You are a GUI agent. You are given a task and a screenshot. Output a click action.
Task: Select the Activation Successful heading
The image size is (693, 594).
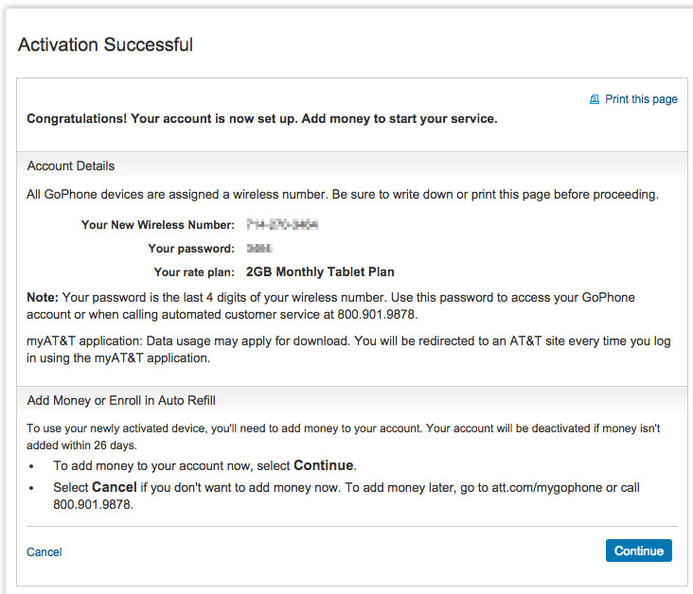[x=105, y=44]
